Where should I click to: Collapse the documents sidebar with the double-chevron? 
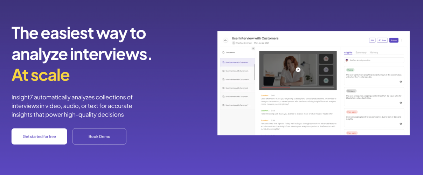[x=253, y=48]
